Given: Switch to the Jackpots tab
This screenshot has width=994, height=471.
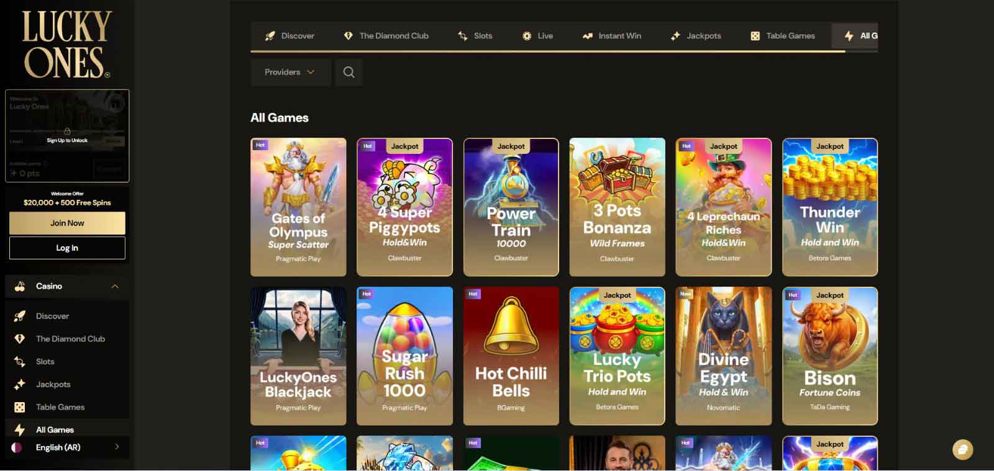Looking at the screenshot, I should (696, 36).
